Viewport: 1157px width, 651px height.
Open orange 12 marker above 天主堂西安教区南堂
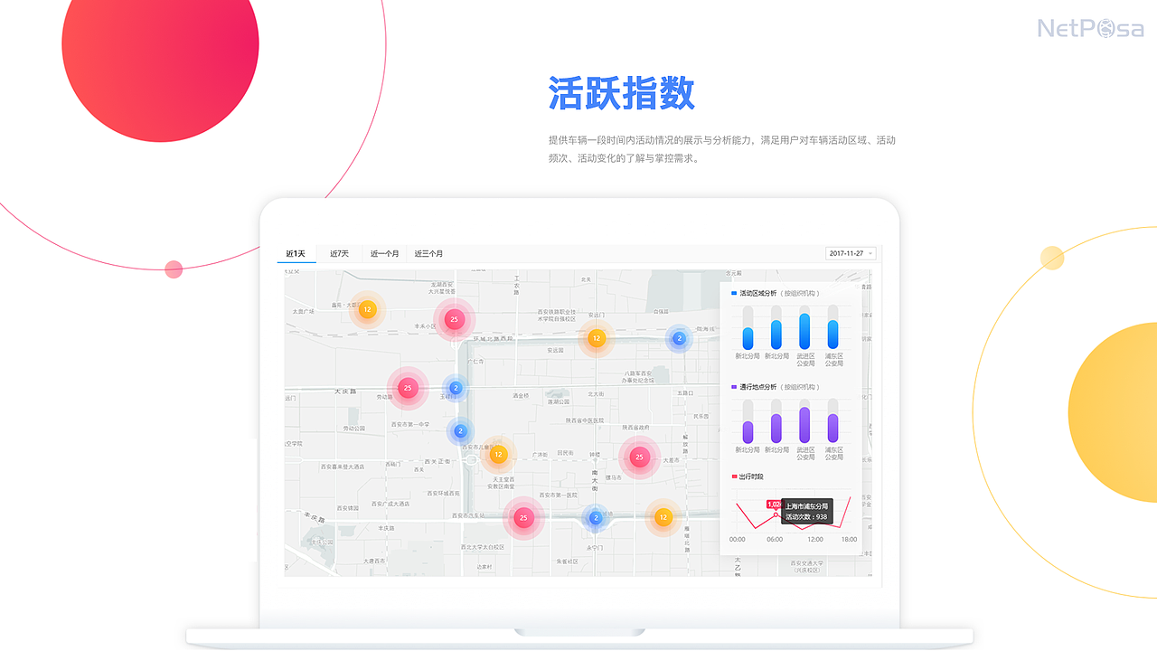[498, 455]
